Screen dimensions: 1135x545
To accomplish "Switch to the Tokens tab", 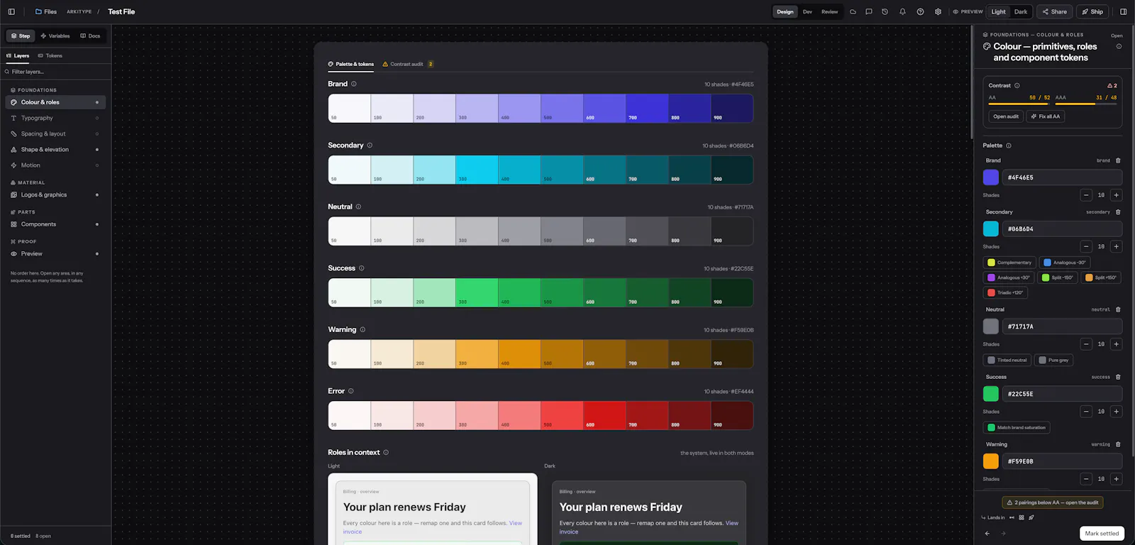I will click(x=50, y=55).
